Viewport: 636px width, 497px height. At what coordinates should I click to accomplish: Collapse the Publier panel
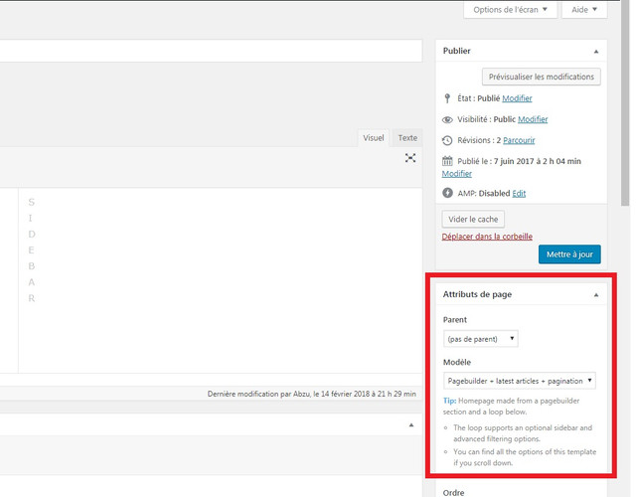tap(596, 52)
